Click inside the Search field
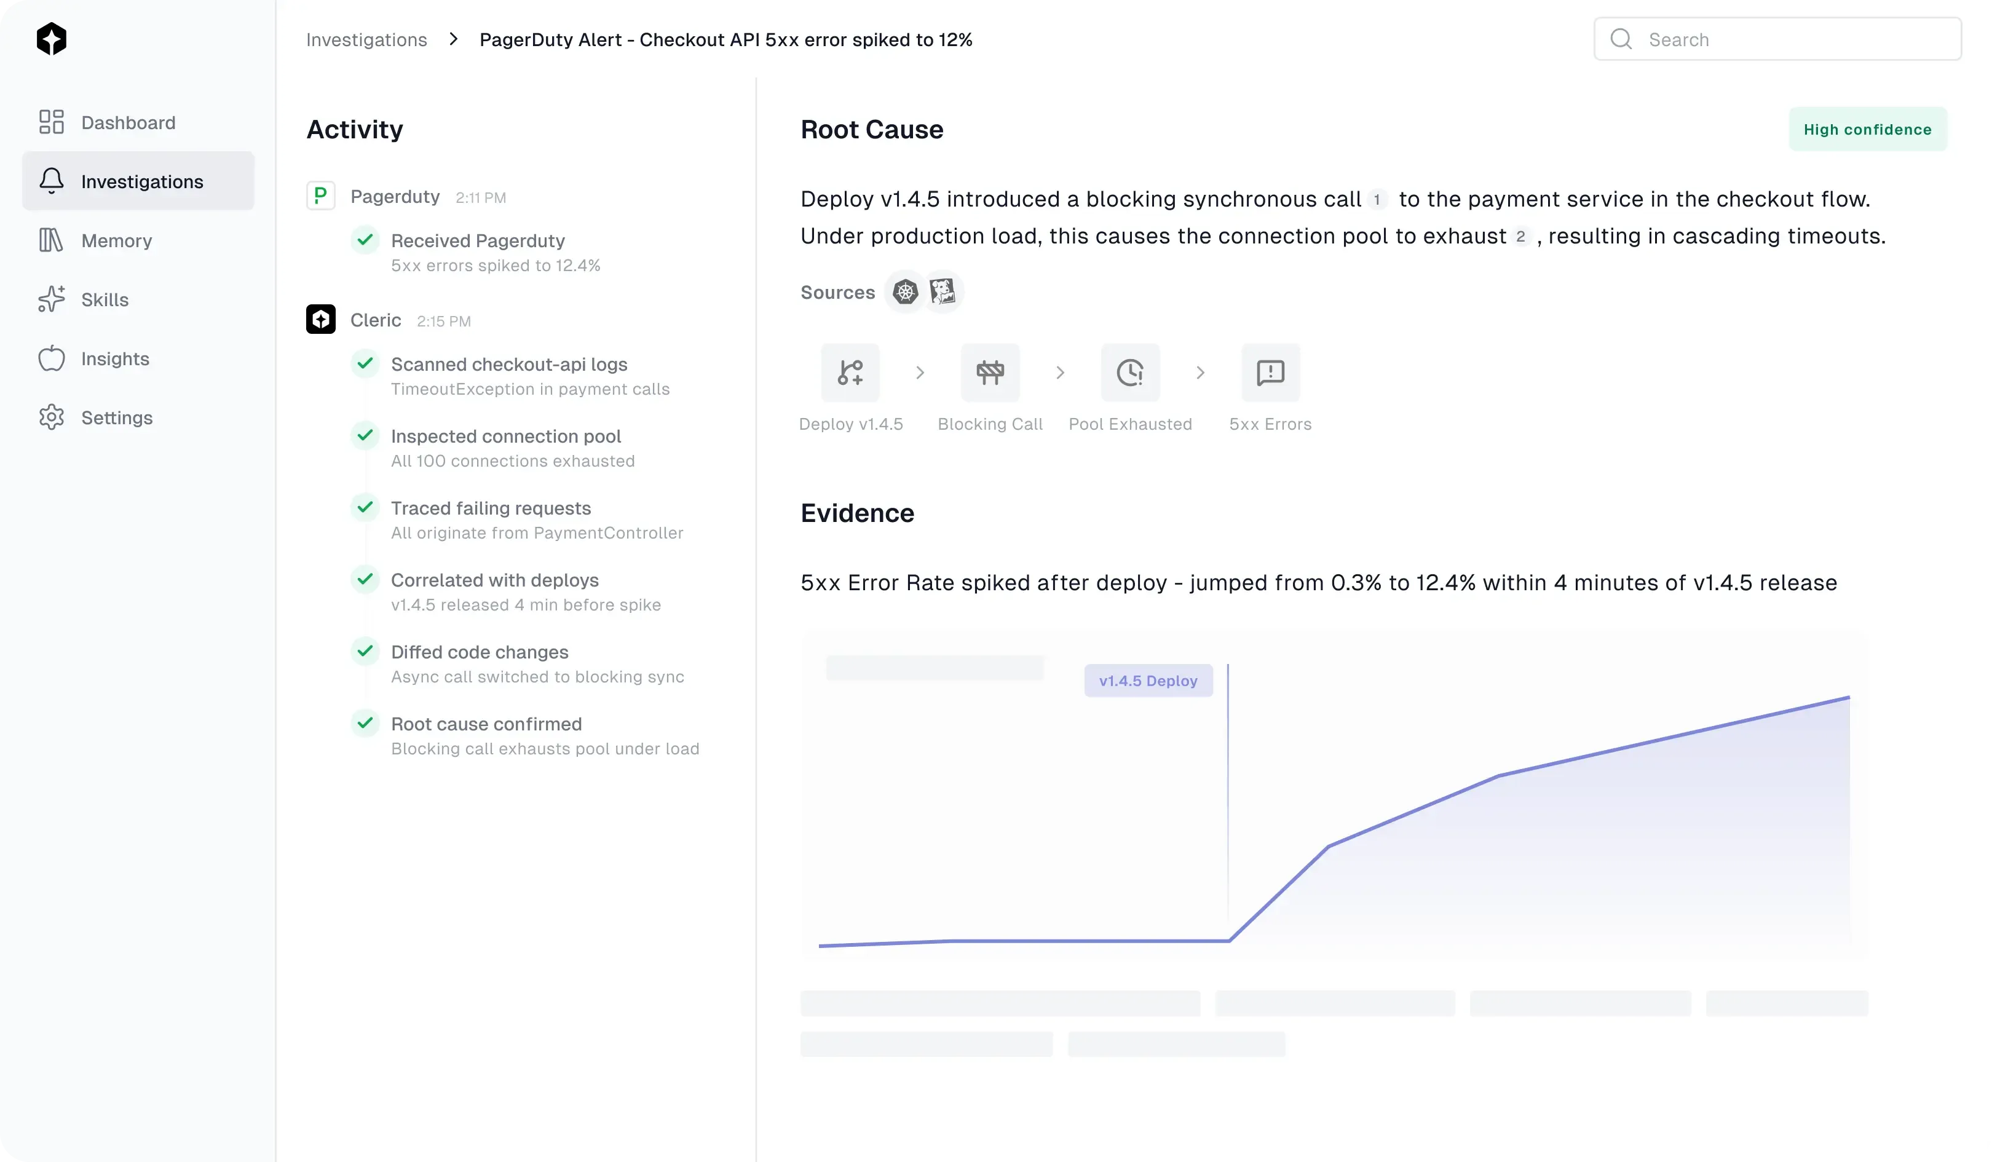This screenshot has height=1162, width=1992. point(1776,39)
